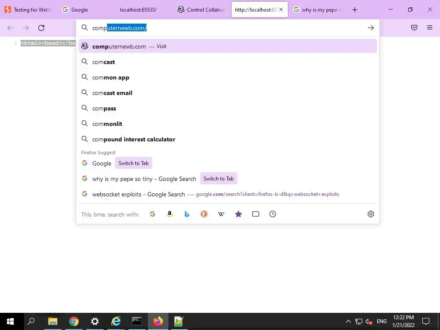Switch to the Testing for WebS tab
This screenshot has height=330, width=440.
pos(29,9)
